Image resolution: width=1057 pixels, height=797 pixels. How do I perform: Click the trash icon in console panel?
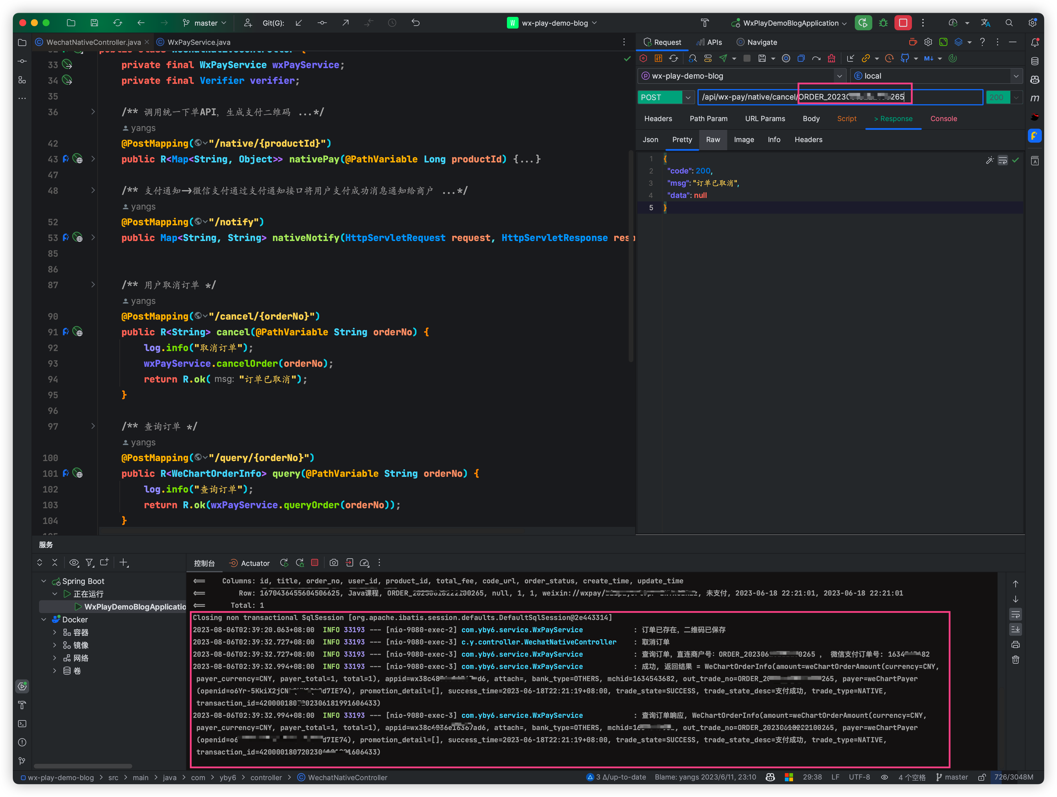click(x=1015, y=660)
